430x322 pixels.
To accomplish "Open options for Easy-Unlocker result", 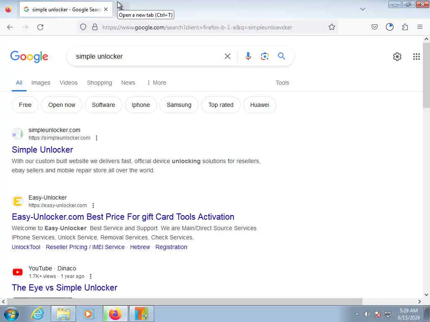I will (x=93, y=205).
